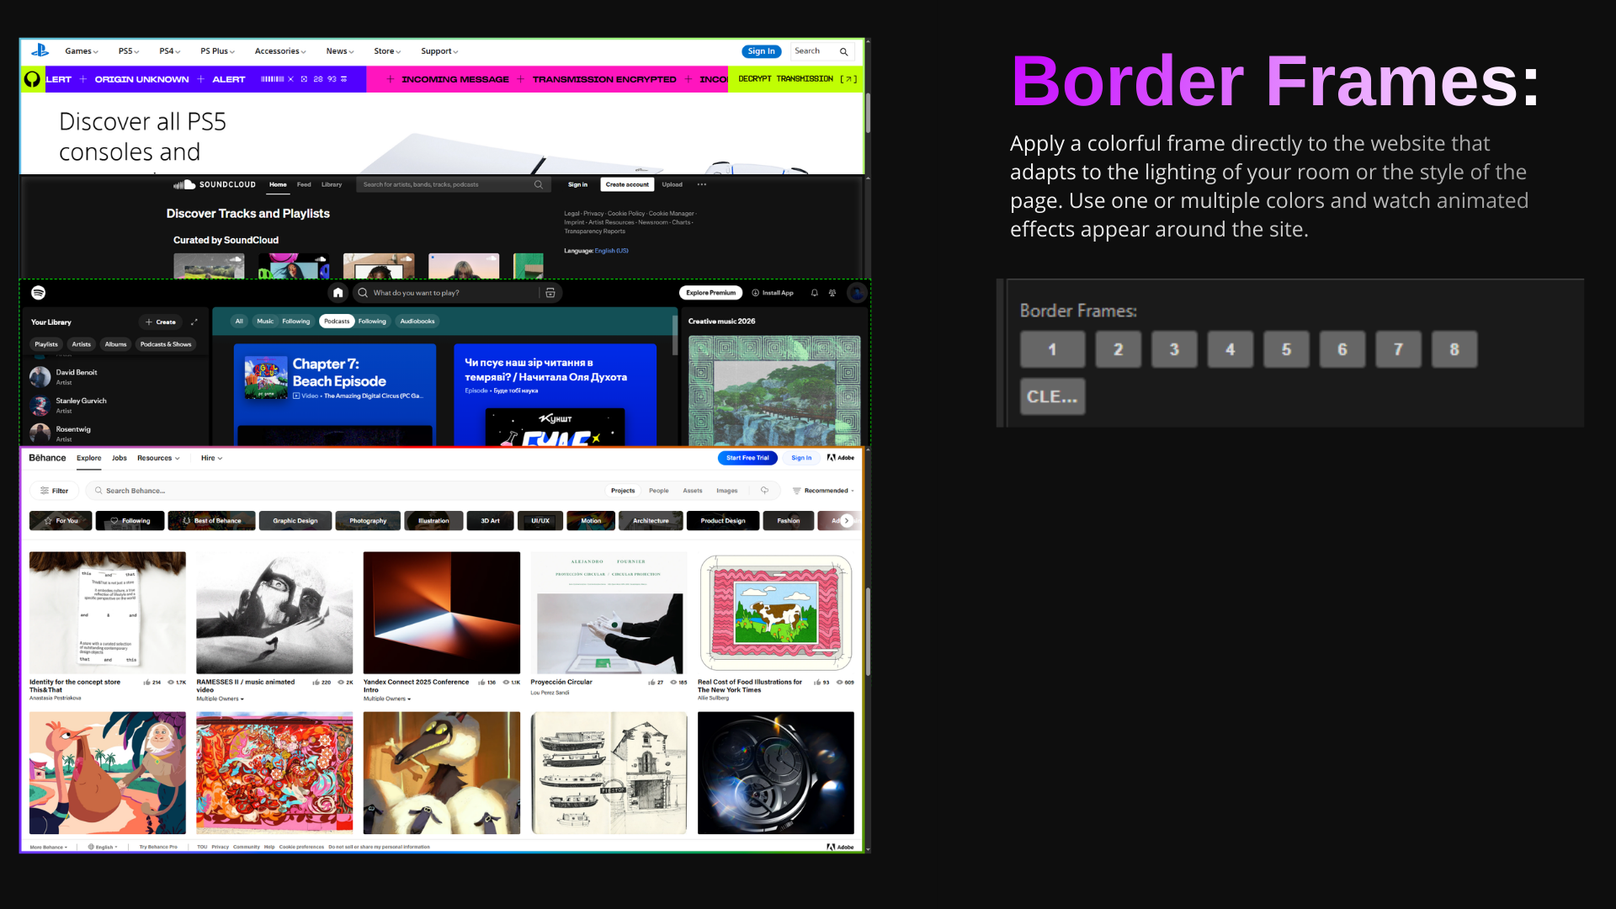Click the Spotify friends activity icon

[832, 293]
